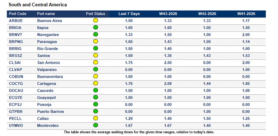278x136 pixels.
Task: Click the Puerto Barrios port name
Action: (x=50, y=112)
